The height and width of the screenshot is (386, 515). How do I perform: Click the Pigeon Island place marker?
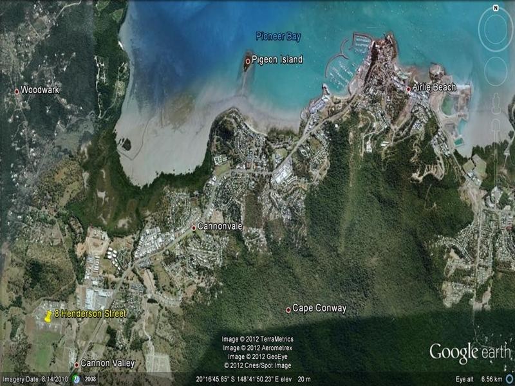click(248, 60)
